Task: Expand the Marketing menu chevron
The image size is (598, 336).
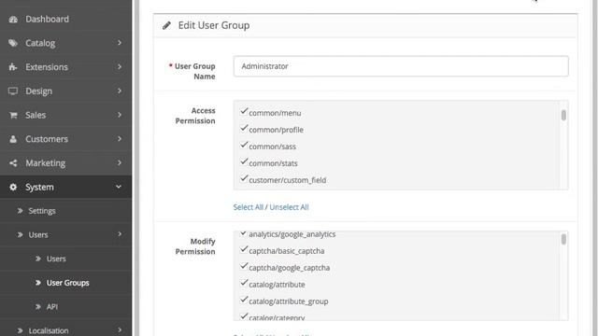Action: click(x=120, y=162)
